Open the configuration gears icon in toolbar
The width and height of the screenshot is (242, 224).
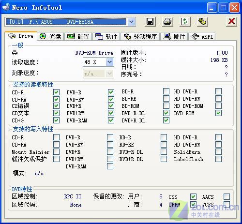(202, 21)
